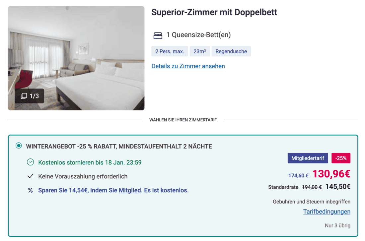
Task: Click the Standardrate price 145,50€
Action: [338, 187]
